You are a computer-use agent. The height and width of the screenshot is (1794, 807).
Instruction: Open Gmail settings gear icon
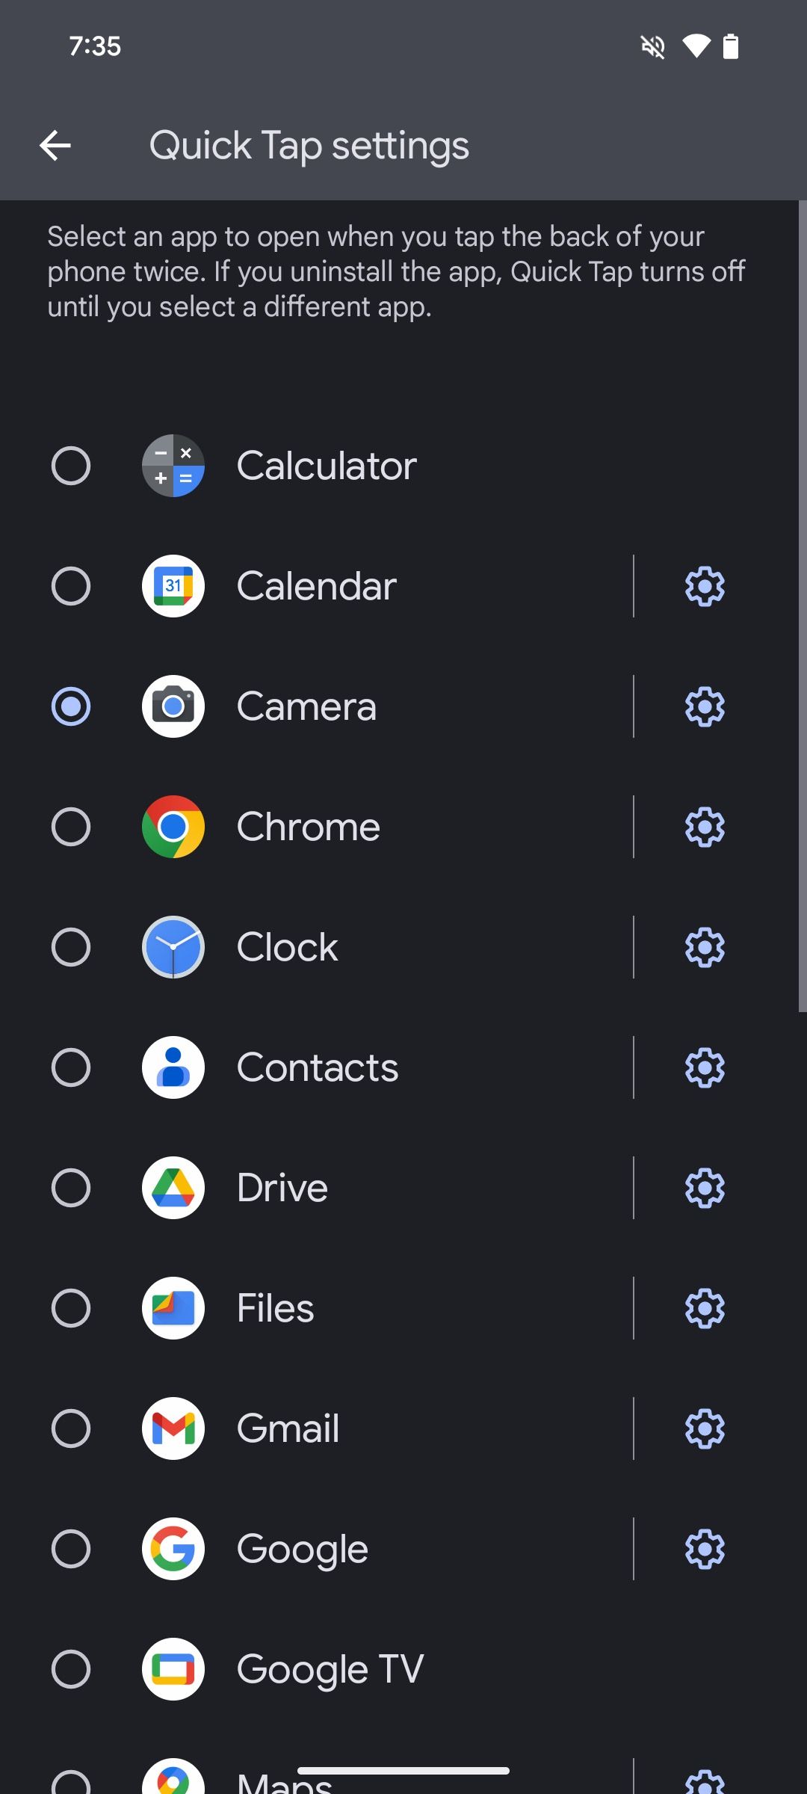(x=705, y=1428)
